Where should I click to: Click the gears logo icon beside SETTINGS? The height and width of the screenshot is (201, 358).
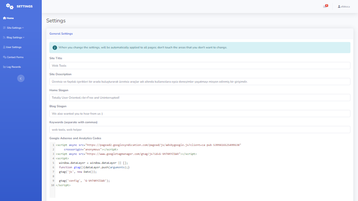point(10,6)
